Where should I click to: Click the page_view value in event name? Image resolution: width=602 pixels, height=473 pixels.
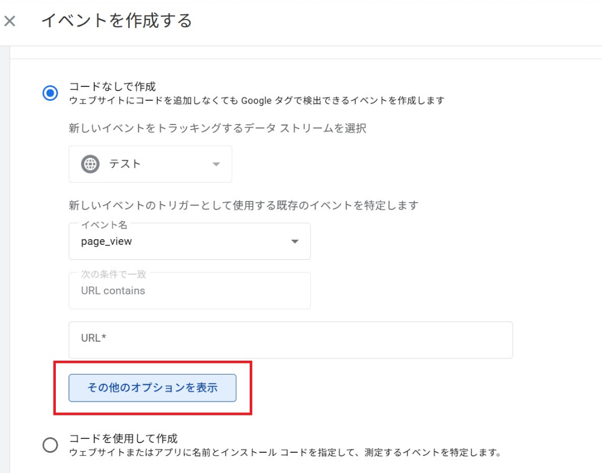pyautogui.click(x=107, y=241)
